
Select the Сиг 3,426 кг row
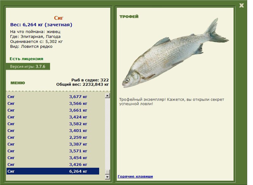coord(53,164)
